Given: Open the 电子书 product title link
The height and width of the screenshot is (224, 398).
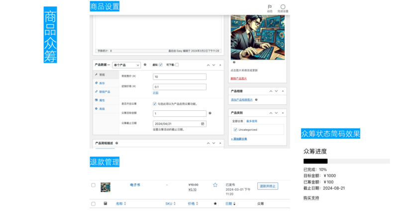Looking at the screenshot, I should point(135,185).
